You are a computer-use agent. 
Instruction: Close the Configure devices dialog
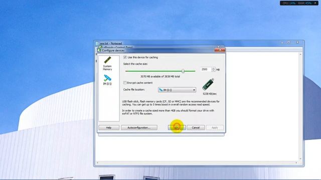pos(220,50)
